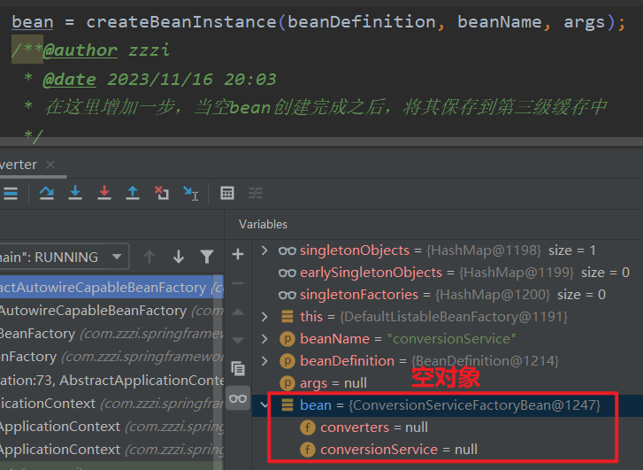The image size is (643, 470).
Task: Click the red Force Step Into icon
Action: click(103, 193)
